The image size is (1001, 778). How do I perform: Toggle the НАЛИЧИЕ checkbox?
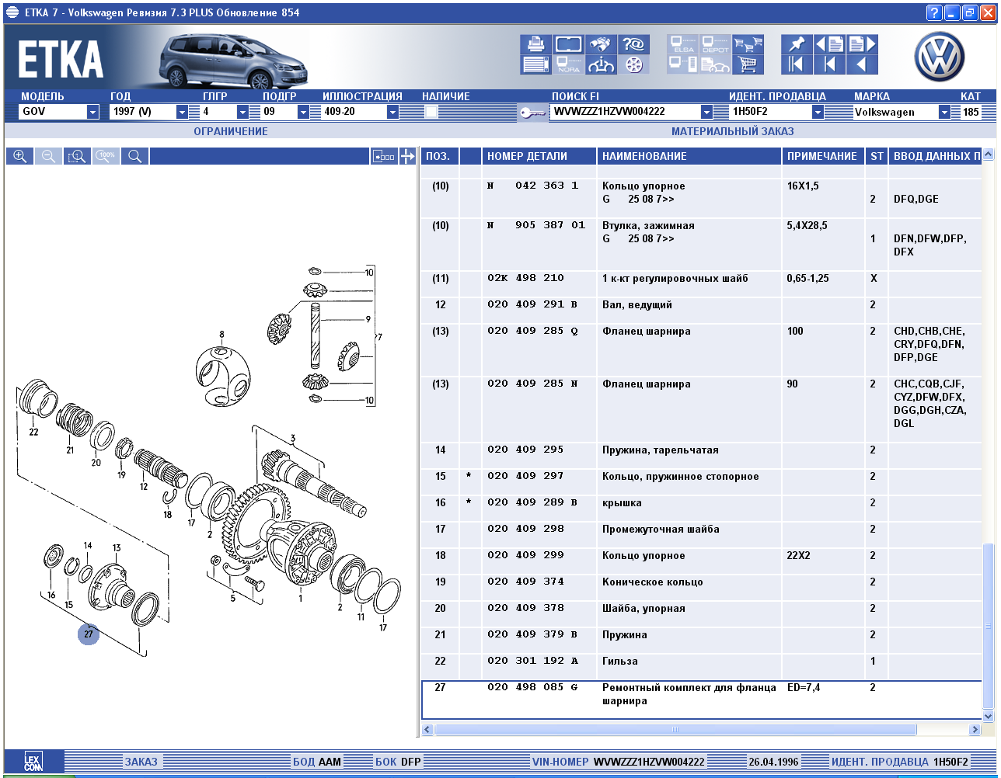(431, 112)
